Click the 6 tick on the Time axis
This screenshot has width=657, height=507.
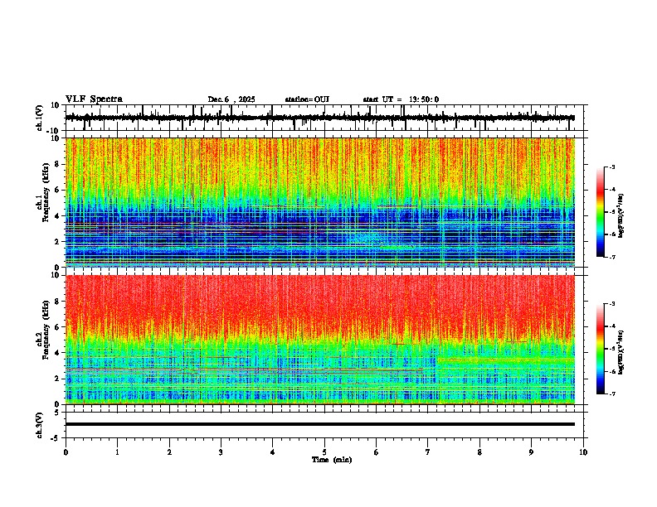coord(376,452)
